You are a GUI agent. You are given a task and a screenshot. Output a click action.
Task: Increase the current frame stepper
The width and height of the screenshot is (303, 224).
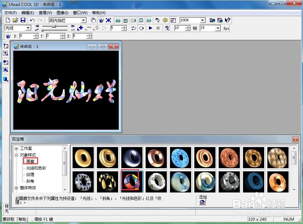(124, 27)
